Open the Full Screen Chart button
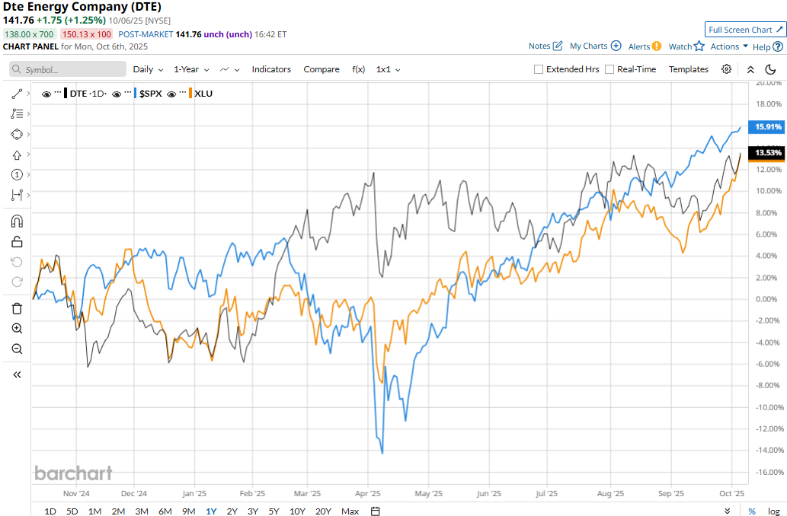Image resolution: width=787 pixels, height=516 pixels. (745, 30)
